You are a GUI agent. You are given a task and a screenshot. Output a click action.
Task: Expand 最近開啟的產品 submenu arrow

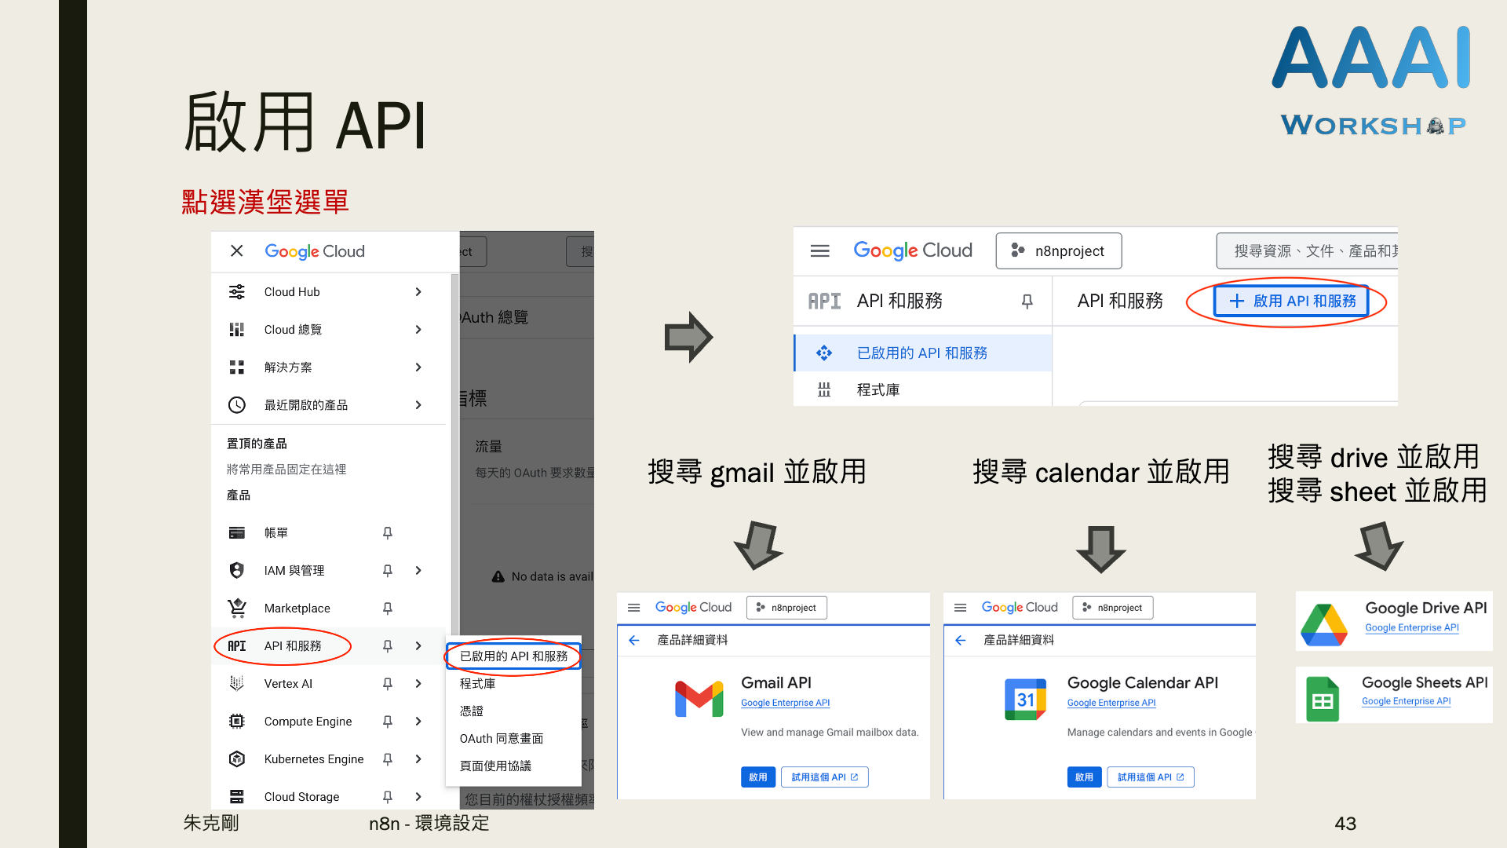418,405
